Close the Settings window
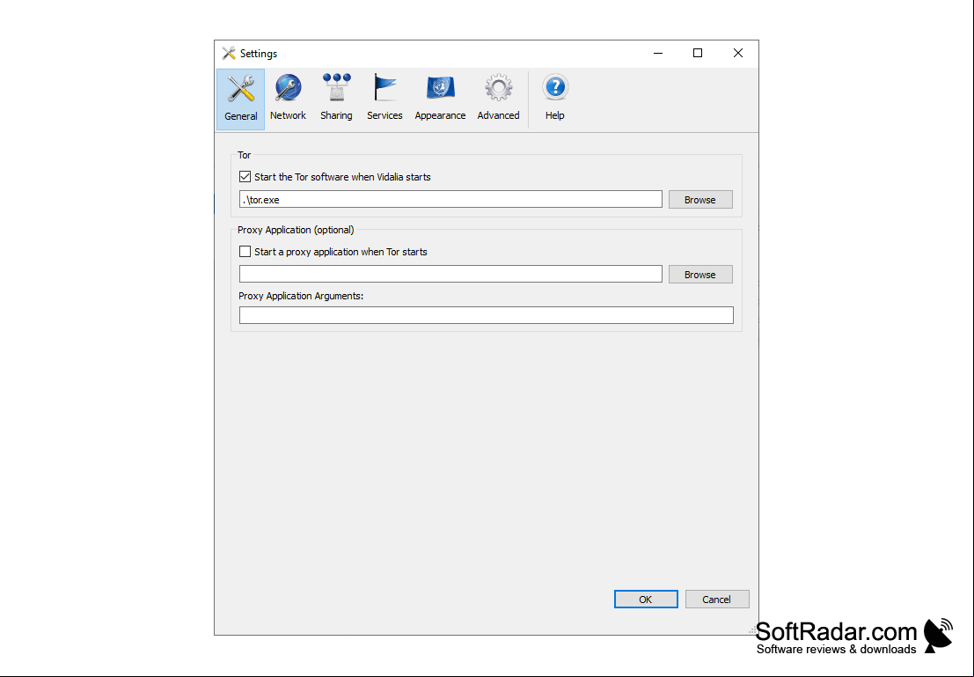The image size is (974, 677). pos(737,54)
